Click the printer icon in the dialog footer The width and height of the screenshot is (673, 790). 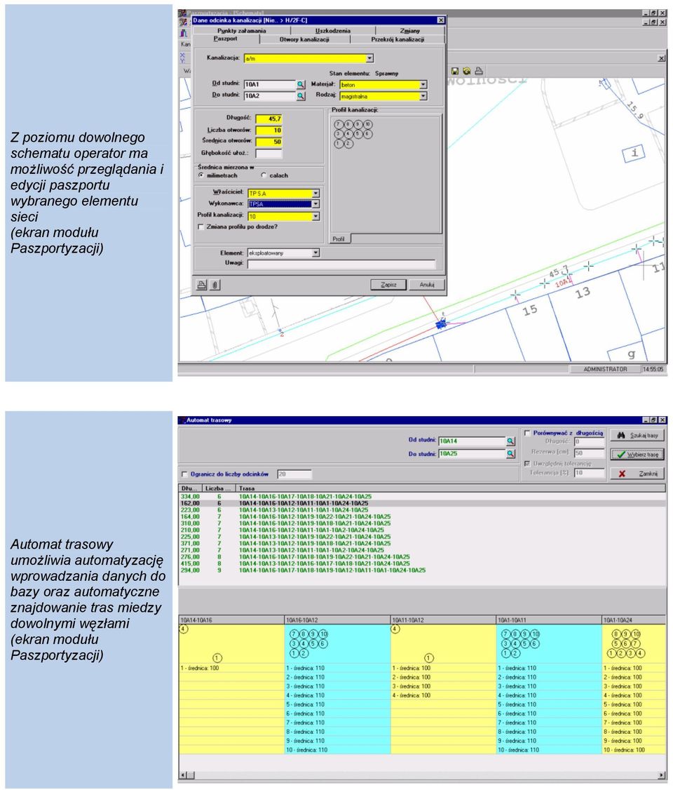(x=201, y=285)
